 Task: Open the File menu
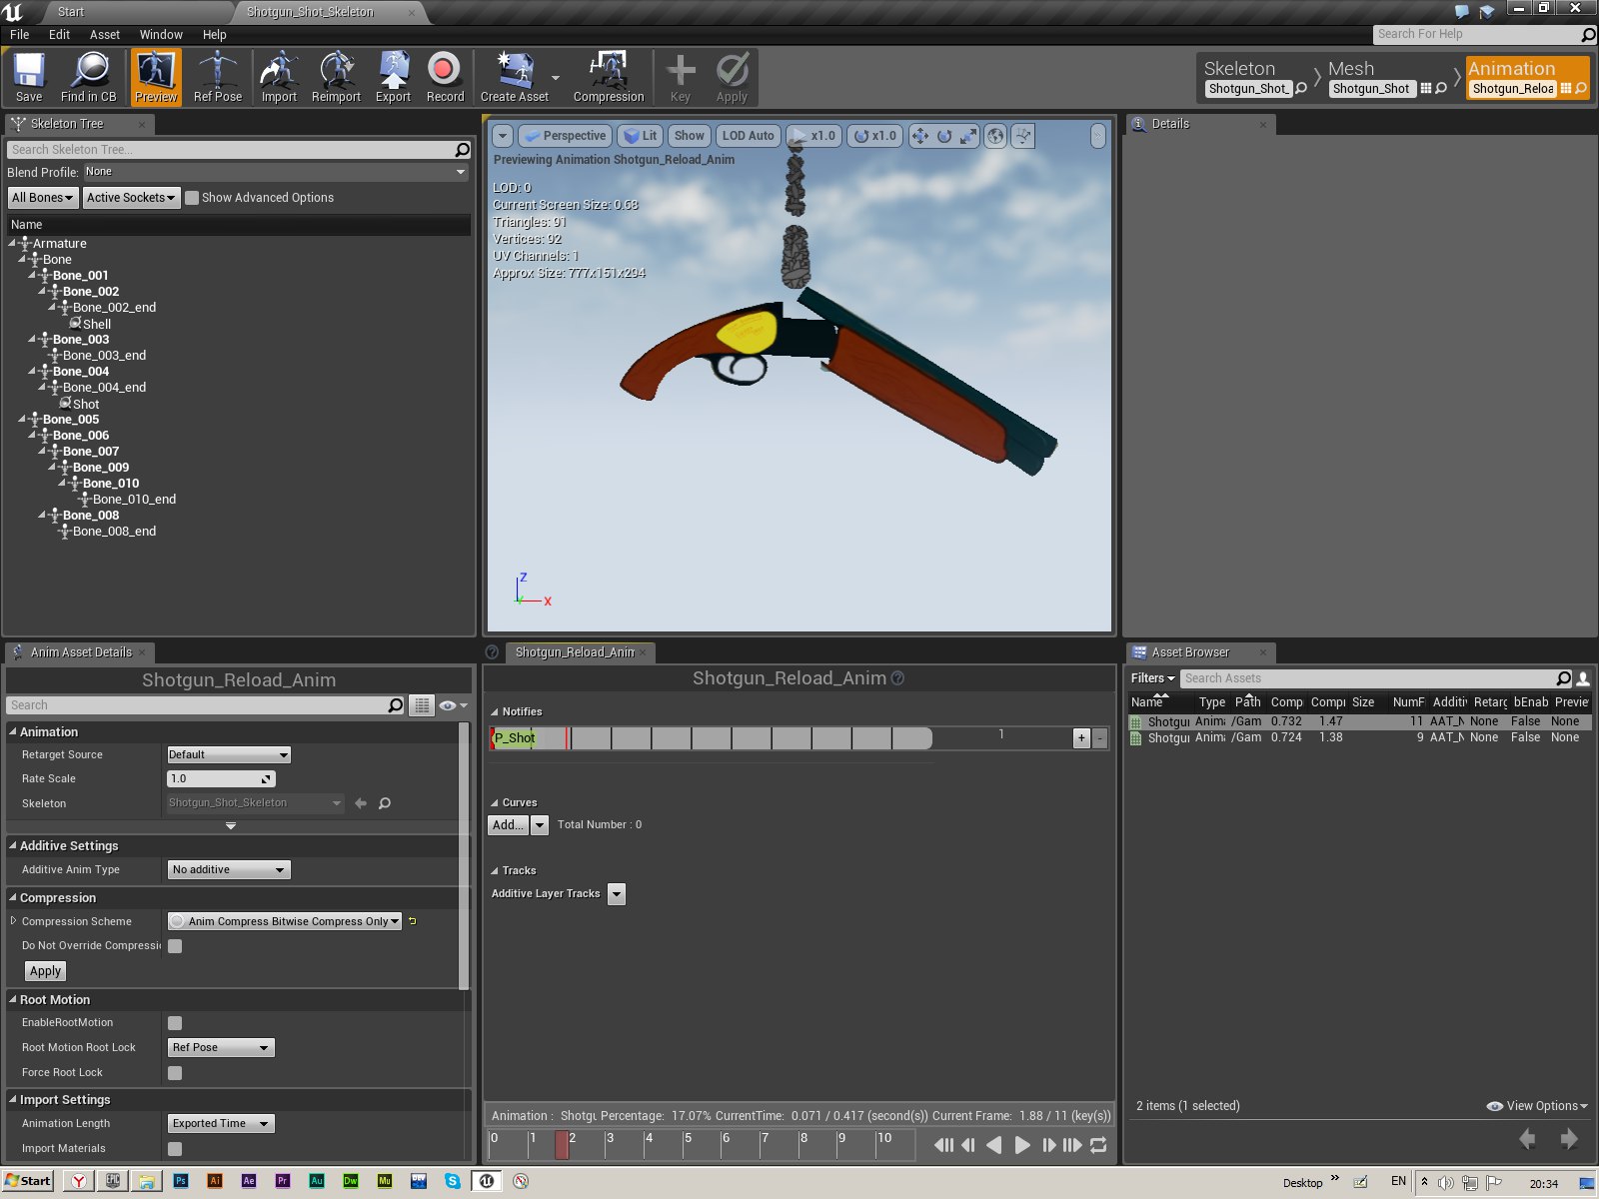coord(20,34)
